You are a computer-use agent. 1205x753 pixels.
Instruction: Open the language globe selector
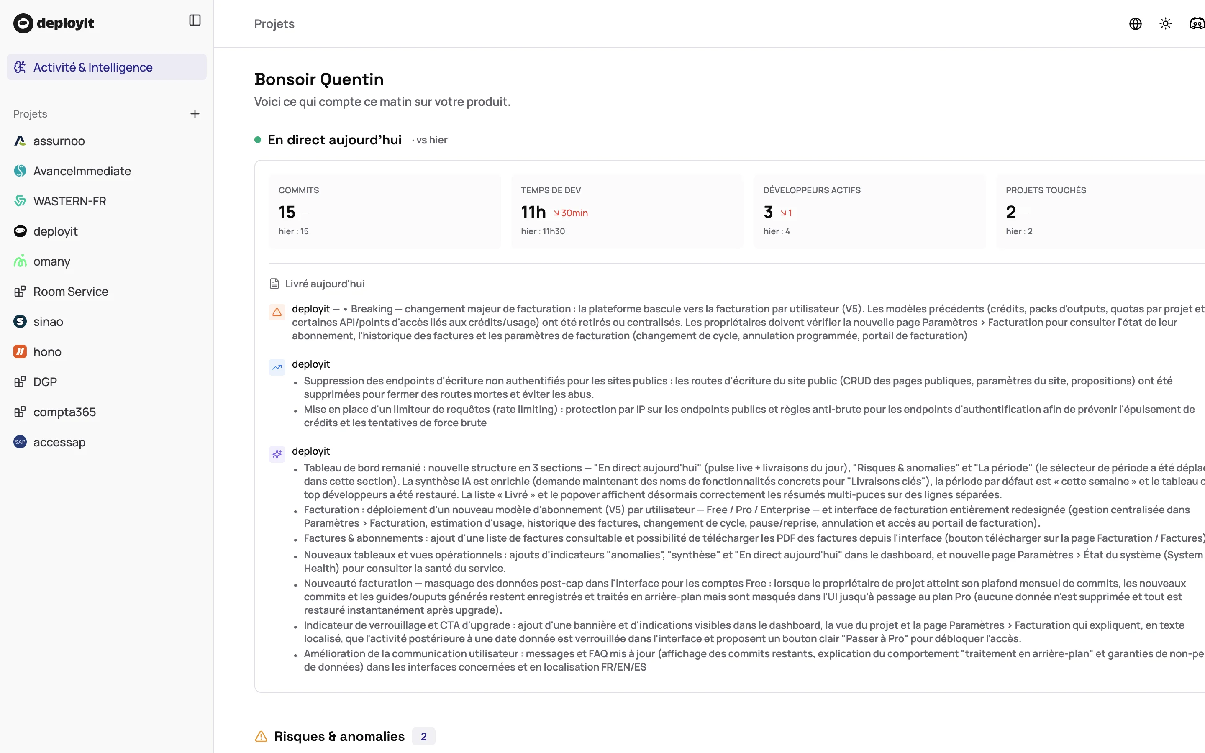tap(1135, 24)
